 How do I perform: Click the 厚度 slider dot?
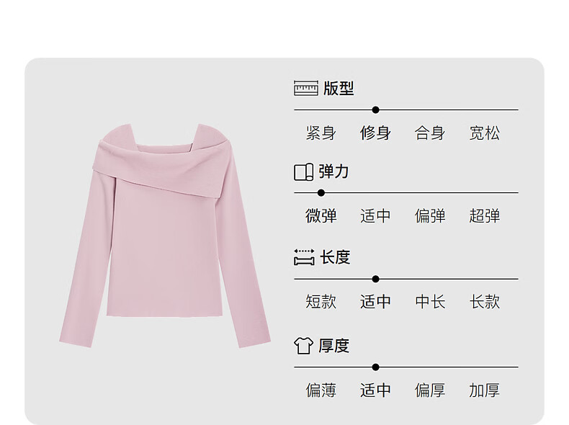pos(375,367)
